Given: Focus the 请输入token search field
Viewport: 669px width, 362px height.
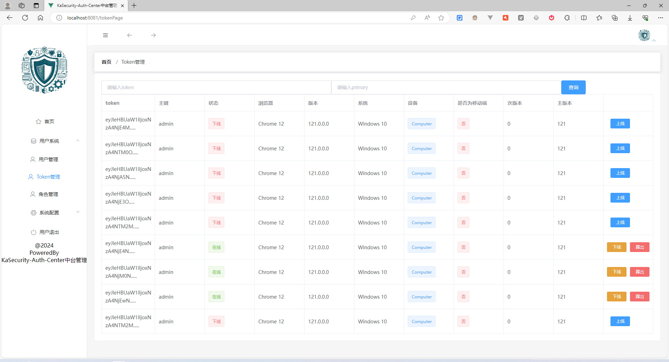Looking at the screenshot, I should coord(216,87).
